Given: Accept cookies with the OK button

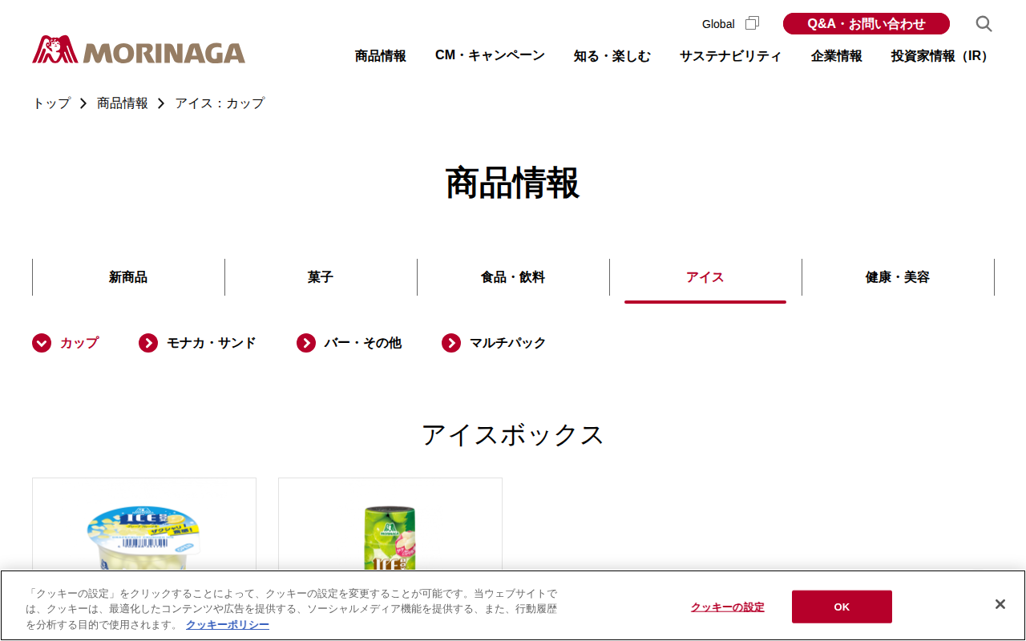Looking at the screenshot, I should [x=842, y=607].
